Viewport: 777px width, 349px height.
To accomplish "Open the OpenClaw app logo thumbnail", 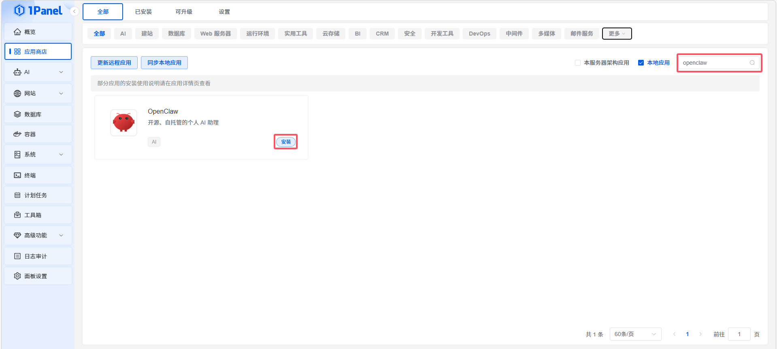I will pos(123,123).
